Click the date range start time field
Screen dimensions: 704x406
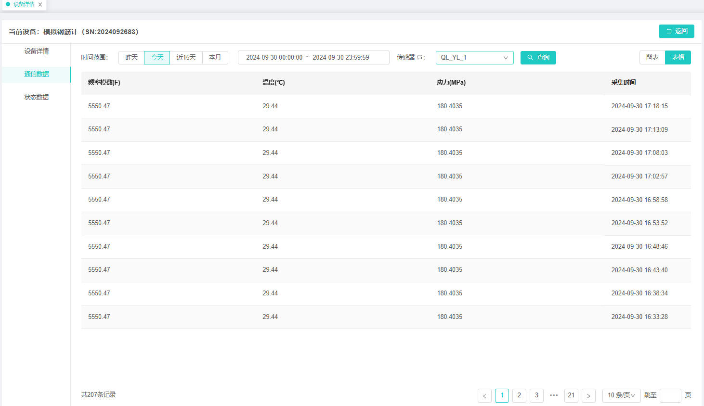click(x=274, y=58)
